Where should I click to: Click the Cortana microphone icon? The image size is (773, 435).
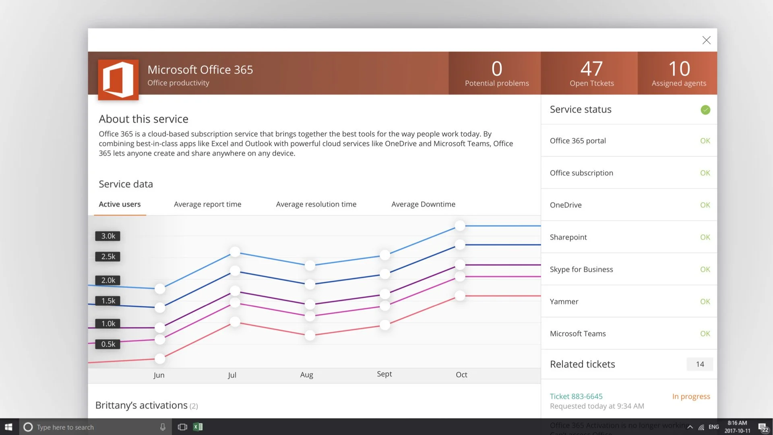(163, 427)
